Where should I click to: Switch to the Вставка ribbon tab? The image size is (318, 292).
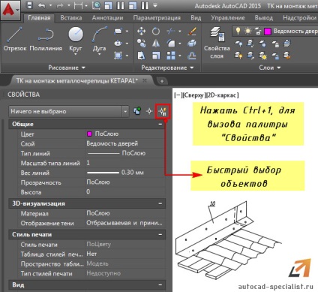pos(71,18)
